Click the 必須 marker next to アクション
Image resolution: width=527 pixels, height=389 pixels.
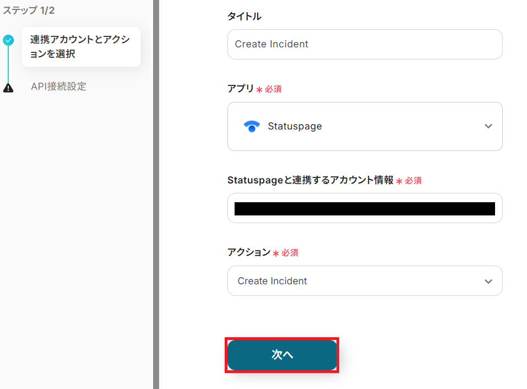point(290,252)
